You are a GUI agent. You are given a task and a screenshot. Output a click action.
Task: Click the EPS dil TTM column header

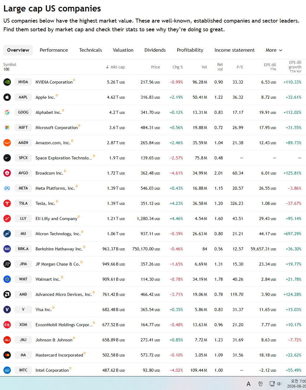click(270, 67)
